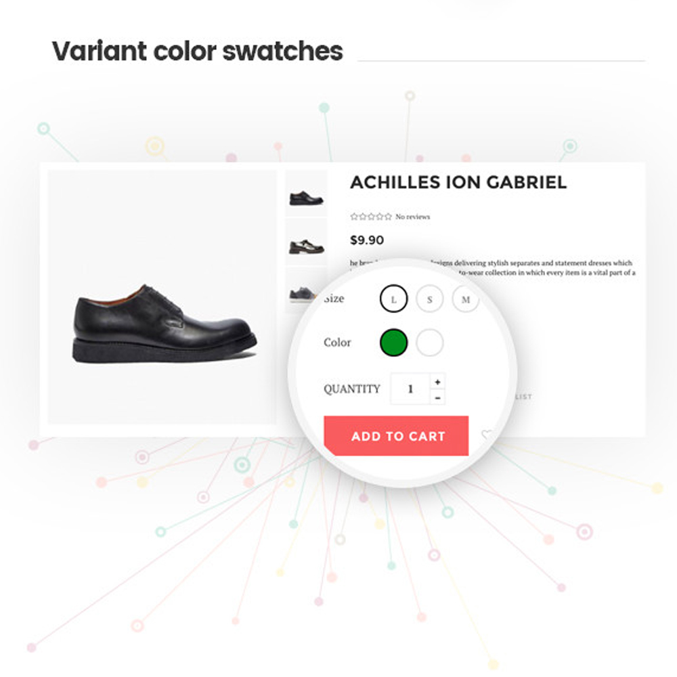Click the $9.90 price label
This screenshot has width=677, height=677.
click(x=367, y=240)
